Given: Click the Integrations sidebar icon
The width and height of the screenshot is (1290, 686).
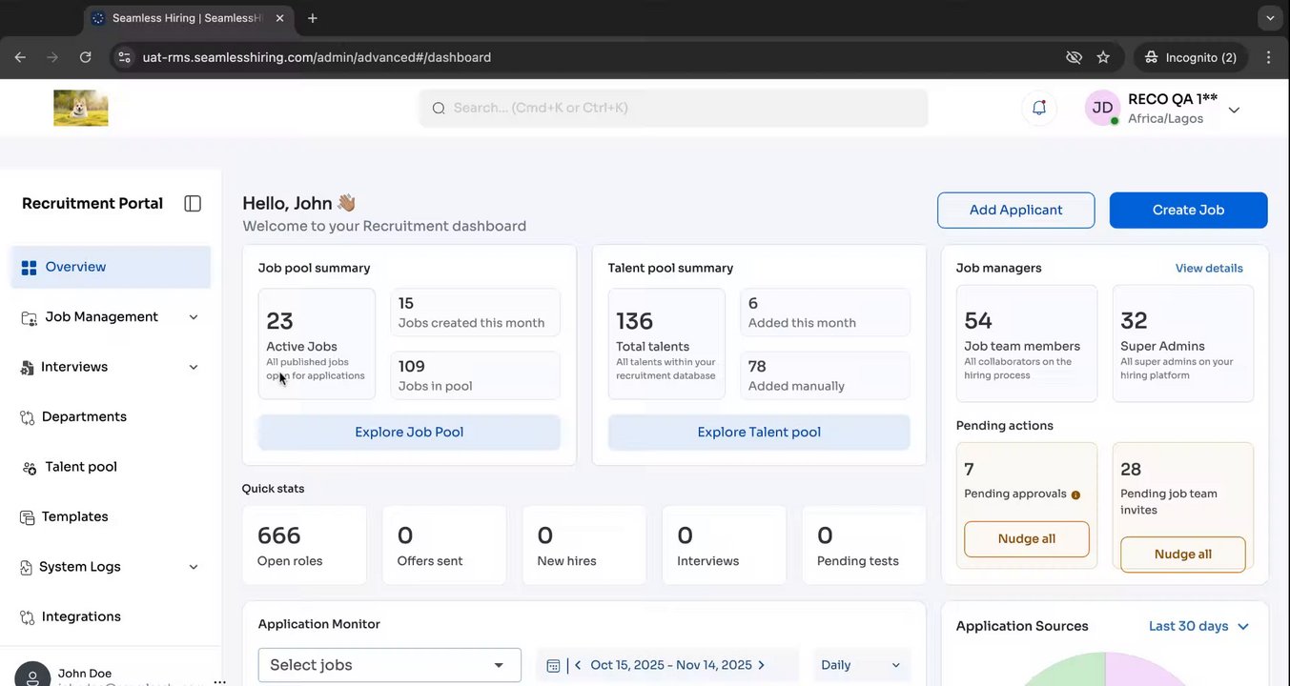Looking at the screenshot, I should pos(28,617).
